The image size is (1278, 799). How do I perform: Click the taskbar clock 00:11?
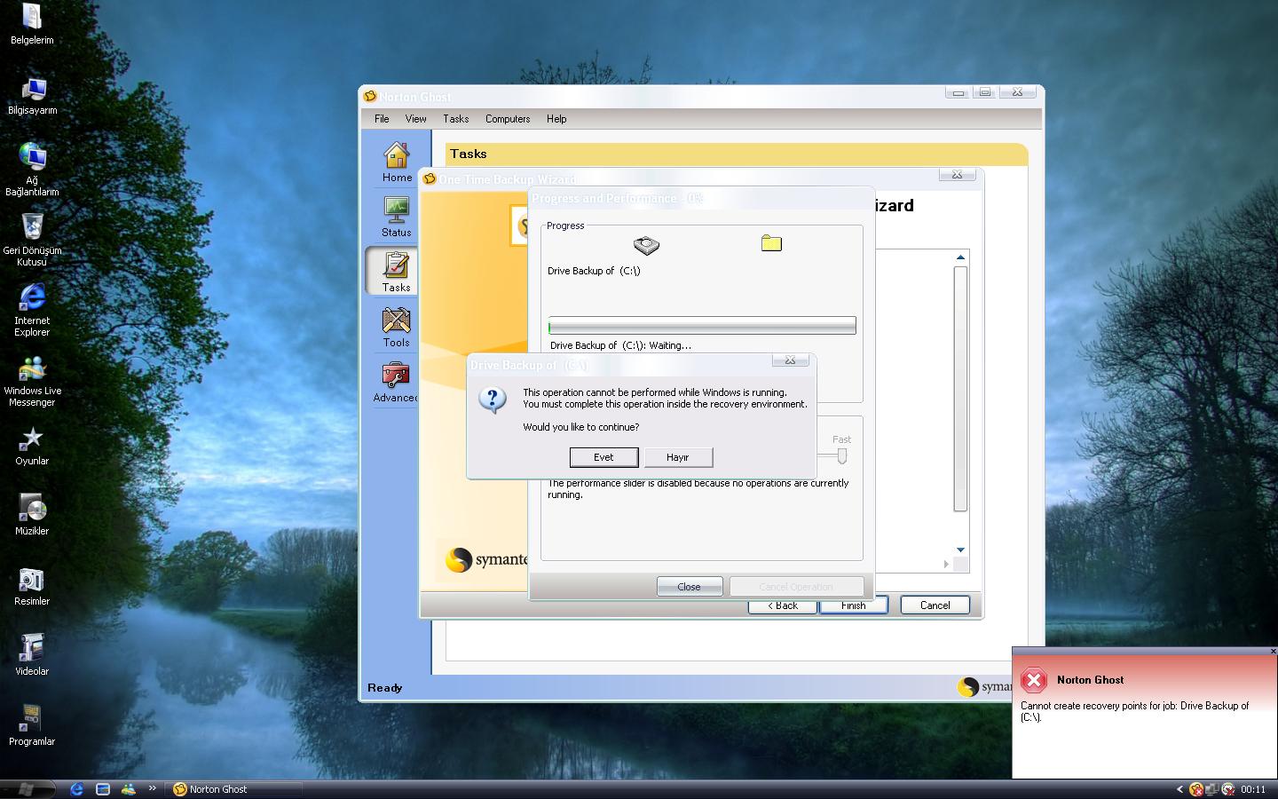point(1253,789)
